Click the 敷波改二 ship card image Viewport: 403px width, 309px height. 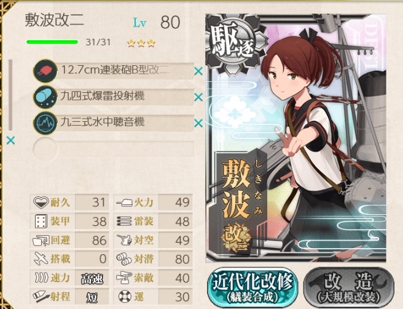pos(296,138)
